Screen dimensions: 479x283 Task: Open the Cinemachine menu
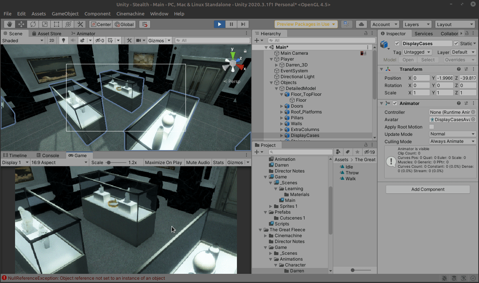point(130,14)
